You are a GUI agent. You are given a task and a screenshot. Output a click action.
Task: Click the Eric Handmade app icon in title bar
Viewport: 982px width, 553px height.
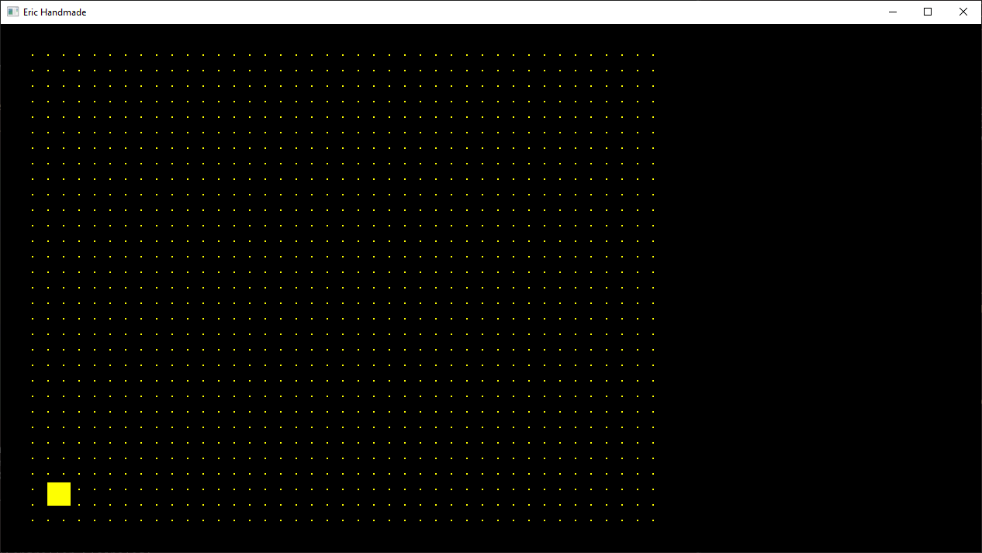click(x=12, y=12)
